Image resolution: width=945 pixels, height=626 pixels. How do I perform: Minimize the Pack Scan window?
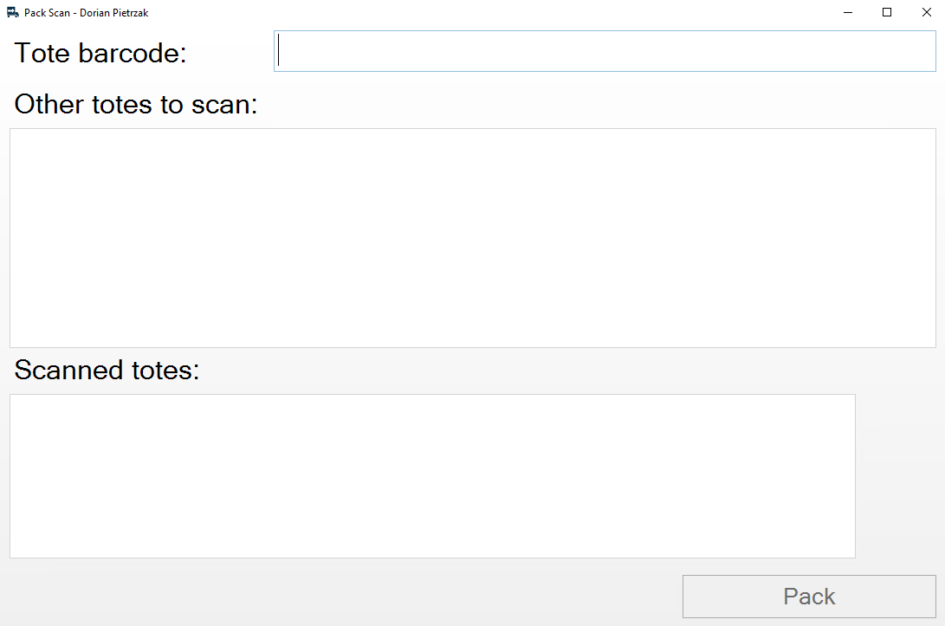tap(847, 12)
